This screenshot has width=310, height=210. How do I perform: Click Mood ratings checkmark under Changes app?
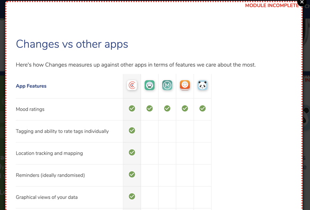tap(132, 108)
